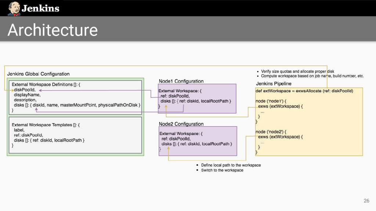Click the Jenkins wordmark in header
Screen dimensions: 376x211
[x=40, y=8]
